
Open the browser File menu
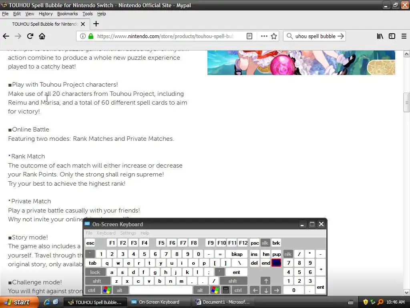coord(5,14)
